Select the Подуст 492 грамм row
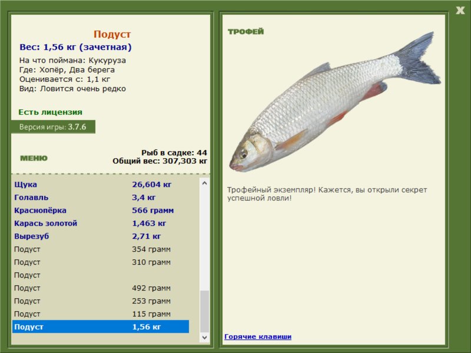 coord(101,288)
